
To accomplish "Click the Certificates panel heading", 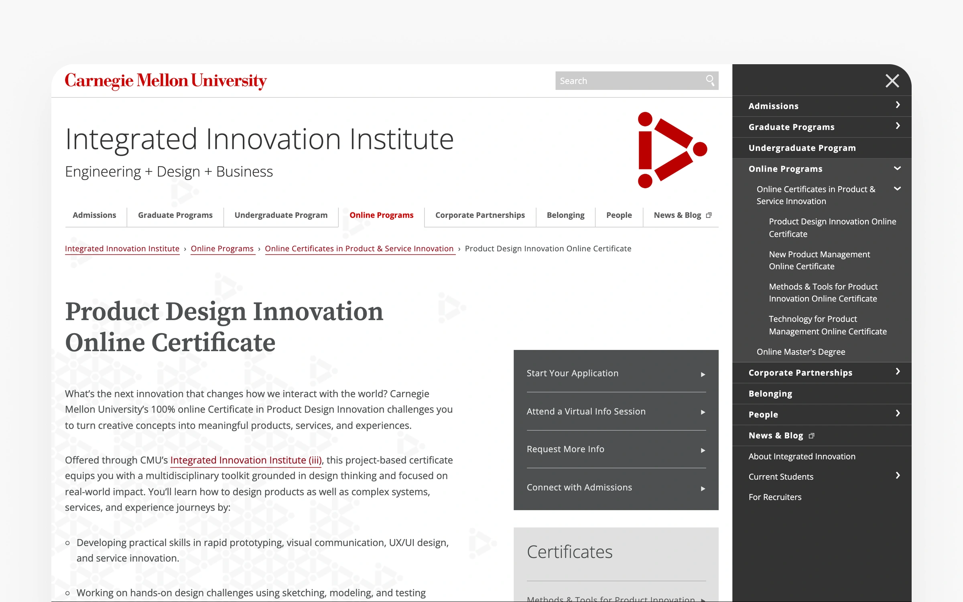I will coord(569,552).
